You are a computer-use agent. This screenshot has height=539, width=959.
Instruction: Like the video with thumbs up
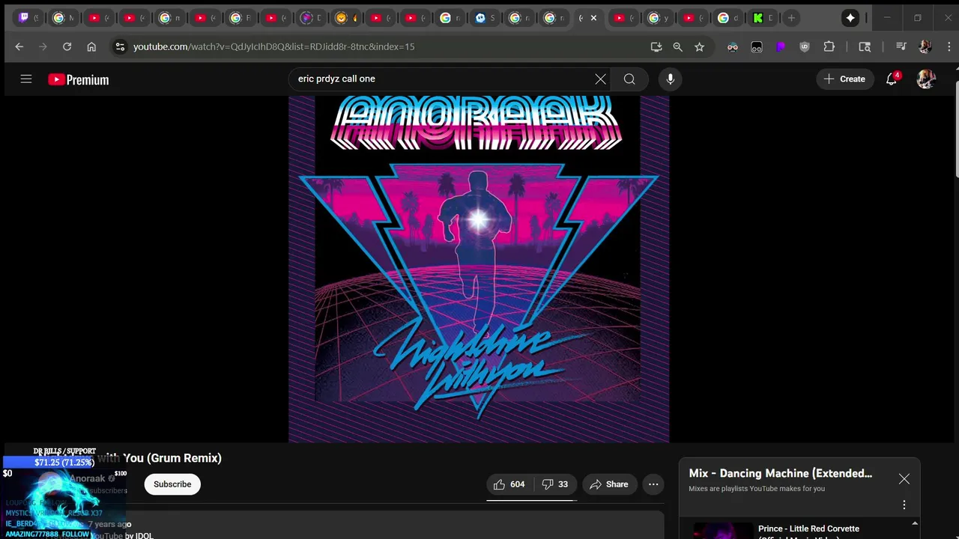[509, 484]
